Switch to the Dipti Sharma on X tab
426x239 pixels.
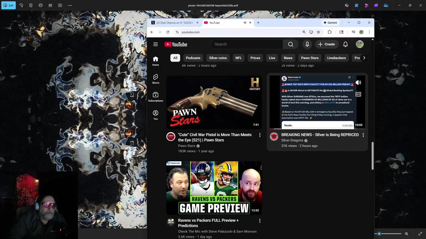click(174, 23)
